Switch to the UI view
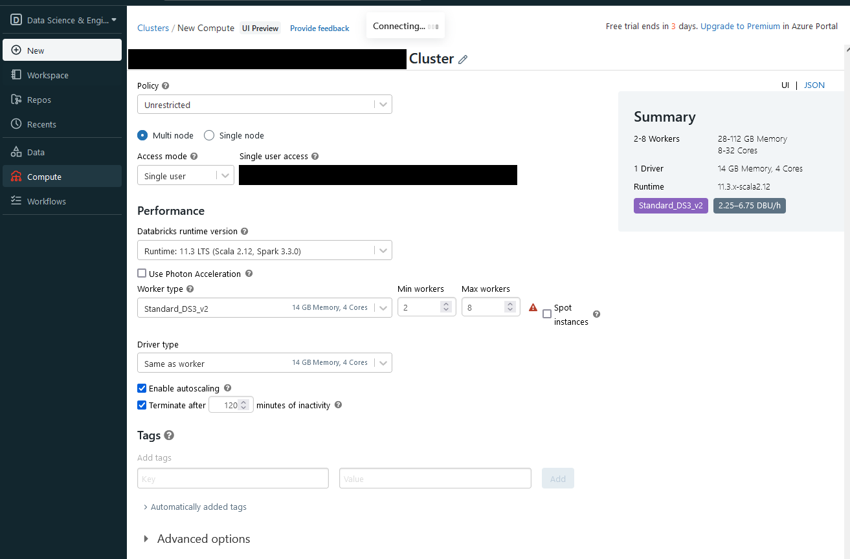850x559 pixels. pos(785,85)
